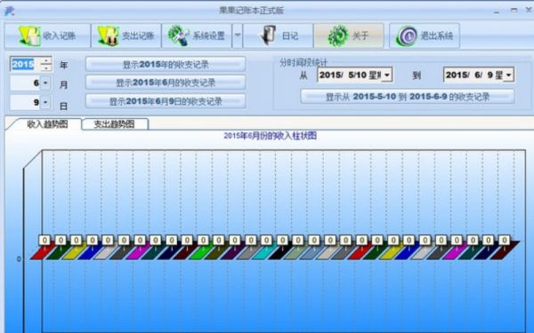Image resolution: width=534 pixels, height=333 pixels.
Task: Click the app logo in title bar
Action: 9,11
